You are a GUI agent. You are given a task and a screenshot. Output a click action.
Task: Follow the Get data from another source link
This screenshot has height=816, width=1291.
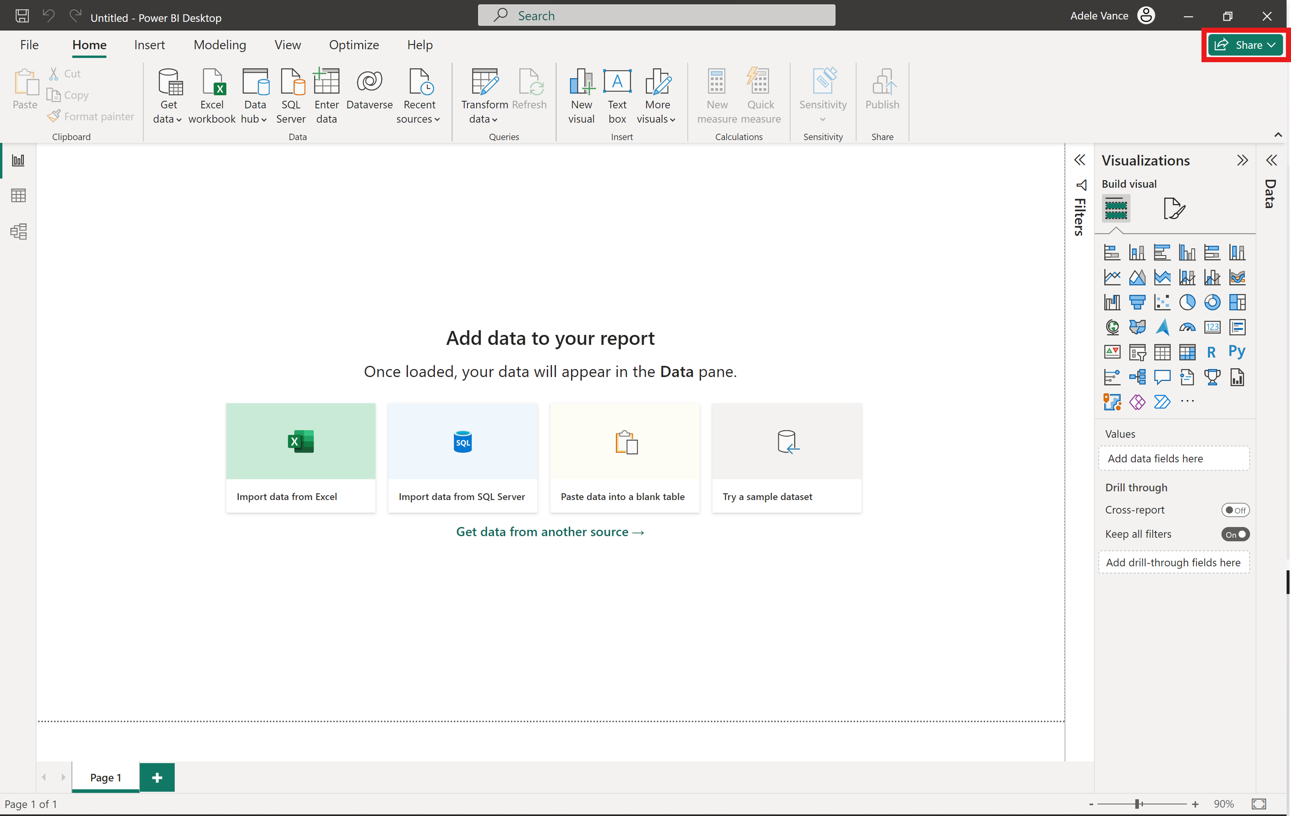coord(549,532)
